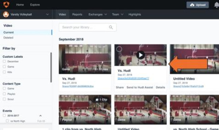Check the Kills custom label
The height and width of the screenshot is (130, 219).
(x=4, y=72)
